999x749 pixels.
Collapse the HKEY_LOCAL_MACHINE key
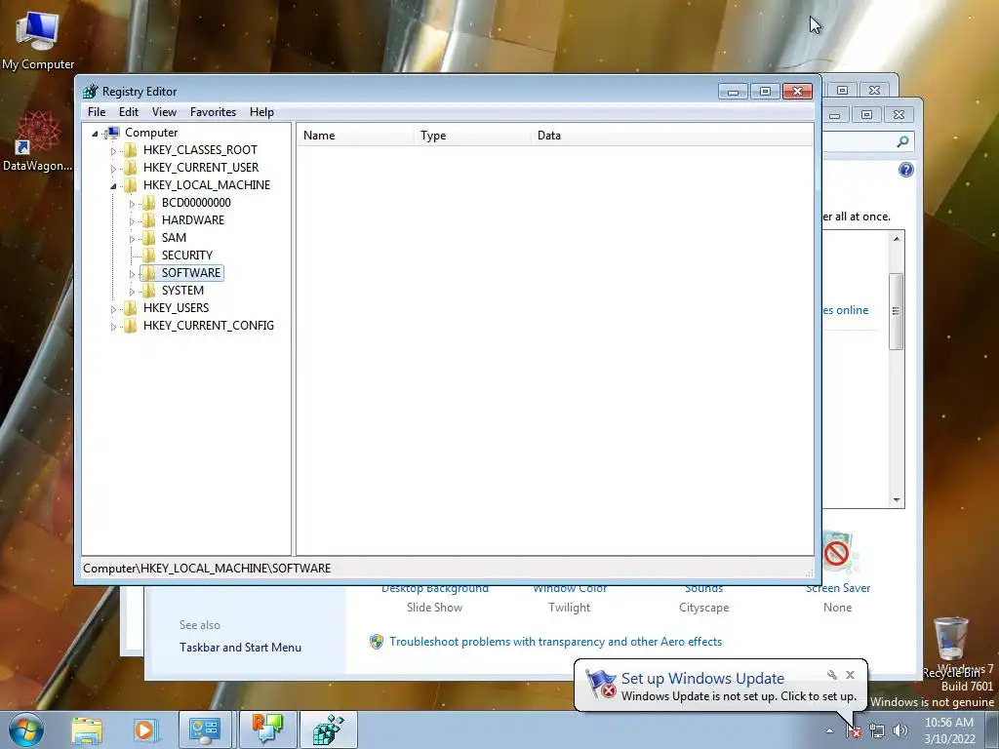click(x=113, y=186)
